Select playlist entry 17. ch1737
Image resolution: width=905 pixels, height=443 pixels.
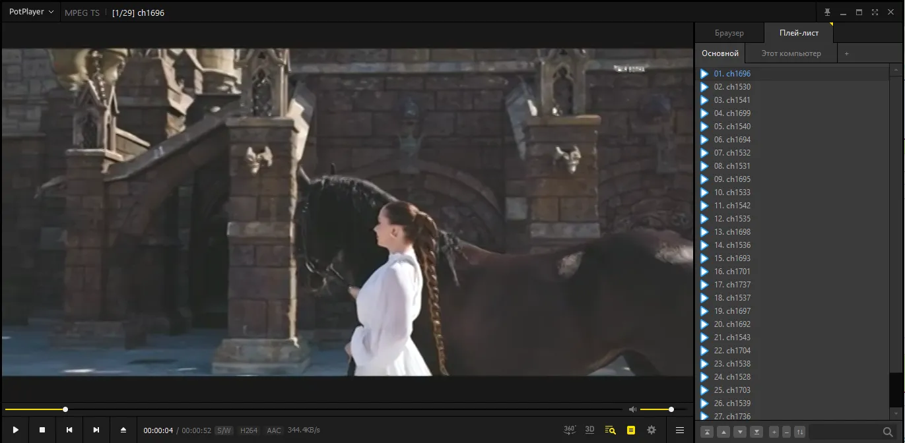click(793, 285)
